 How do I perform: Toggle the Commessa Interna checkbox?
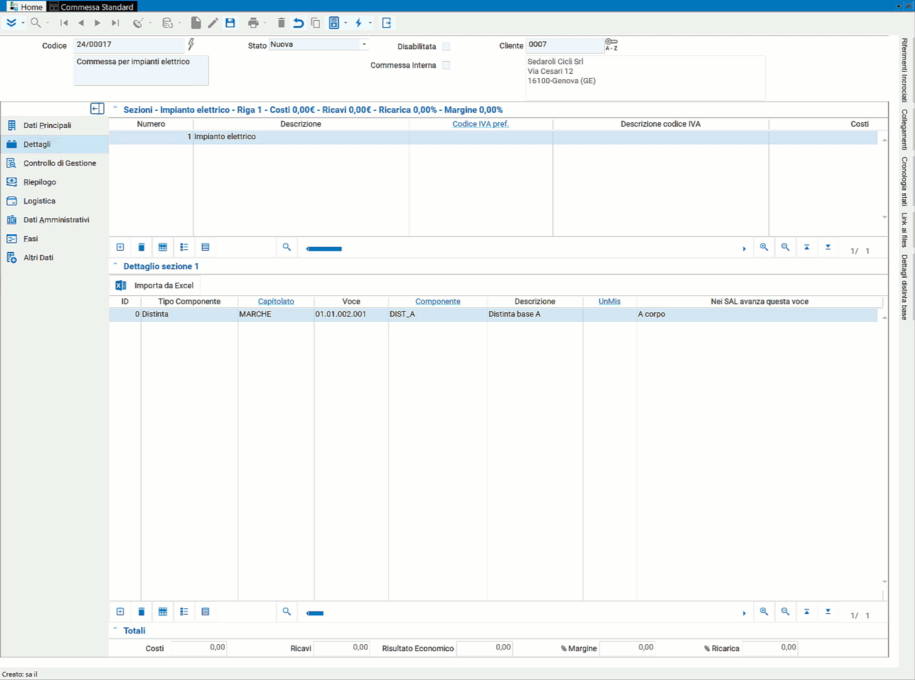point(446,65)
